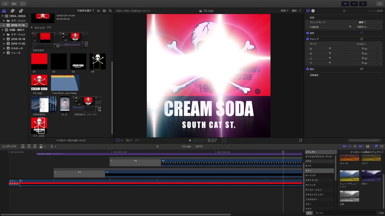Open the keyword editor key button
This screenshot has width=385, height=216.
click(14, 4)
